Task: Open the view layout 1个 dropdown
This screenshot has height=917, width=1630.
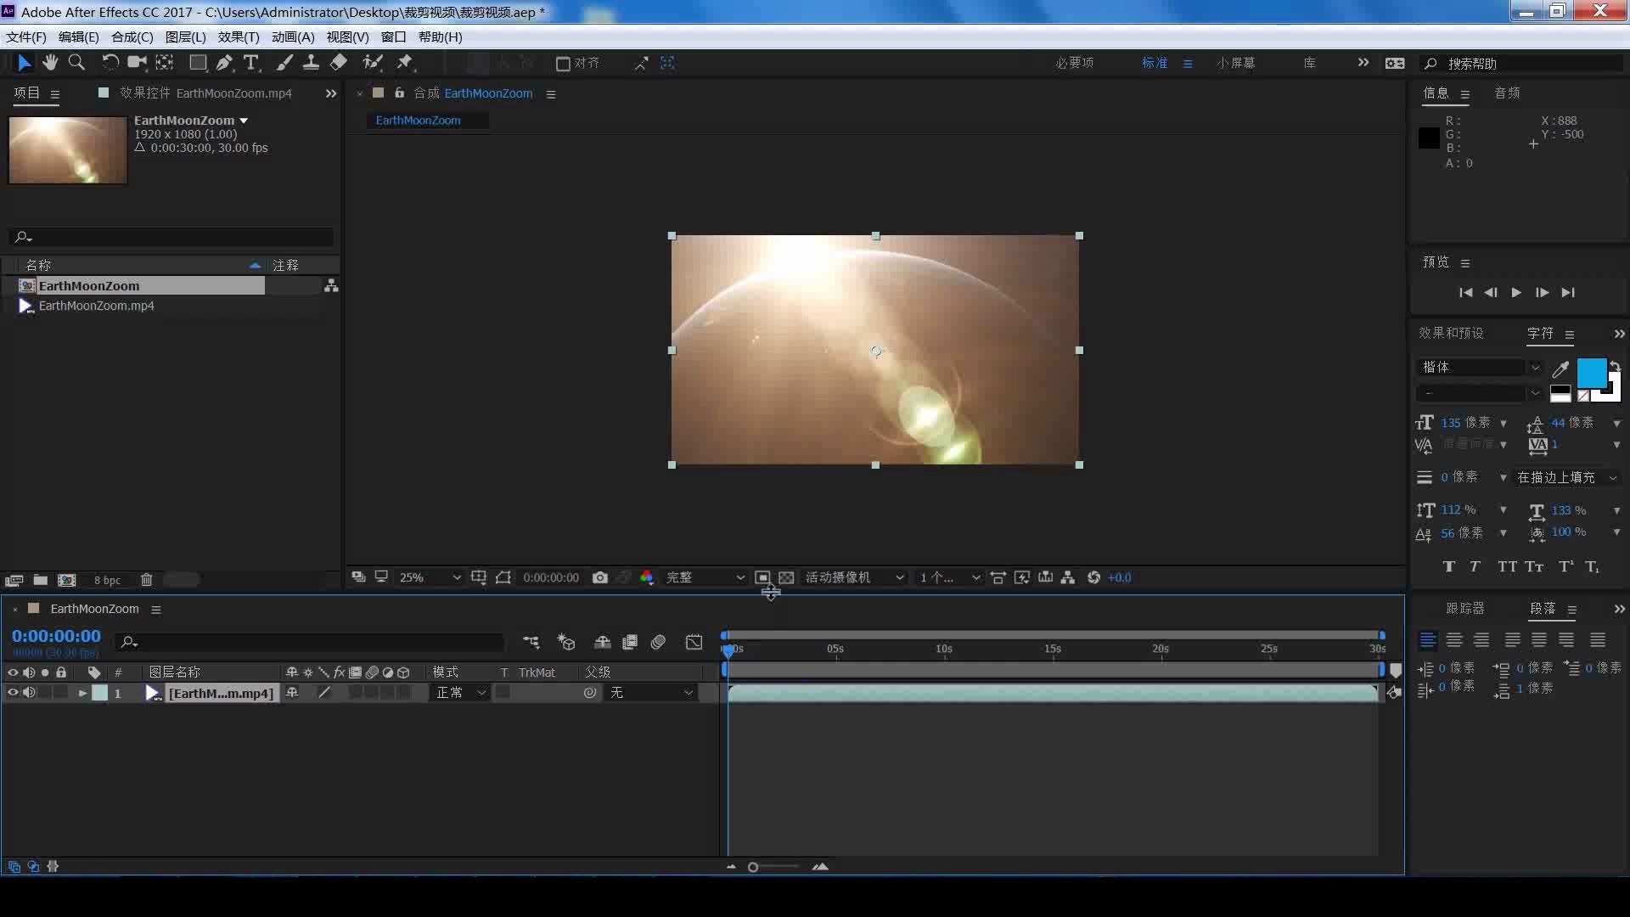Action: (949, 577)
